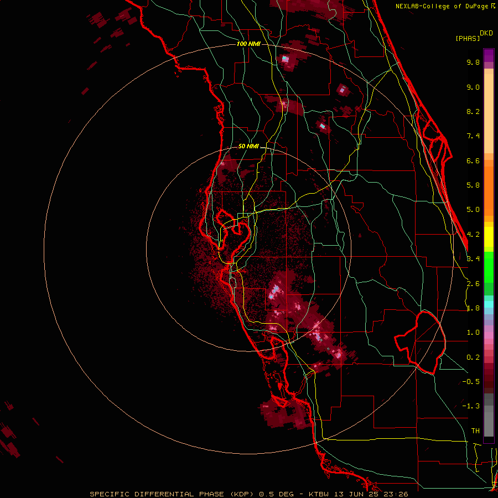Click the NEXLAB-College of DuPage credit text
The height and width of the screenshot is (498, 498).
pos(443,6)
